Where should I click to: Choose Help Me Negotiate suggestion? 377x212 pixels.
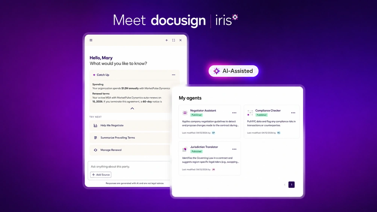130,126
